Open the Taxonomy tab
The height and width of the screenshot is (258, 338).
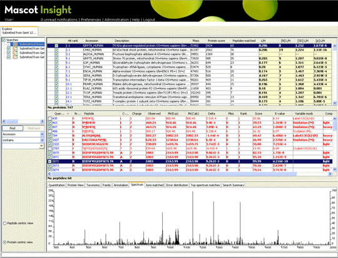point(93,185)
